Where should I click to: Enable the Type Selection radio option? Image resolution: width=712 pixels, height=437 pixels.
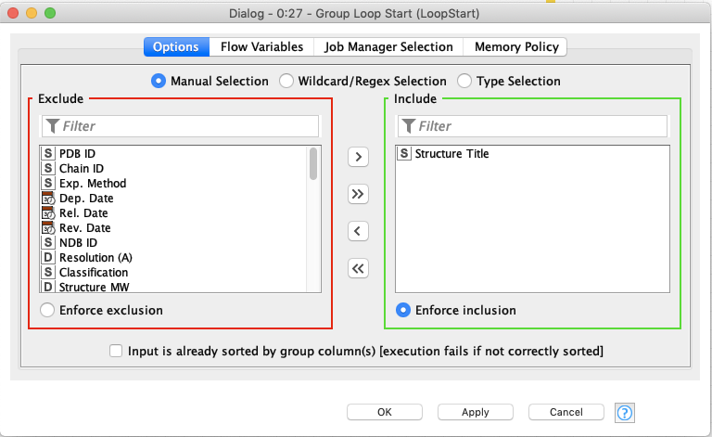464,82
